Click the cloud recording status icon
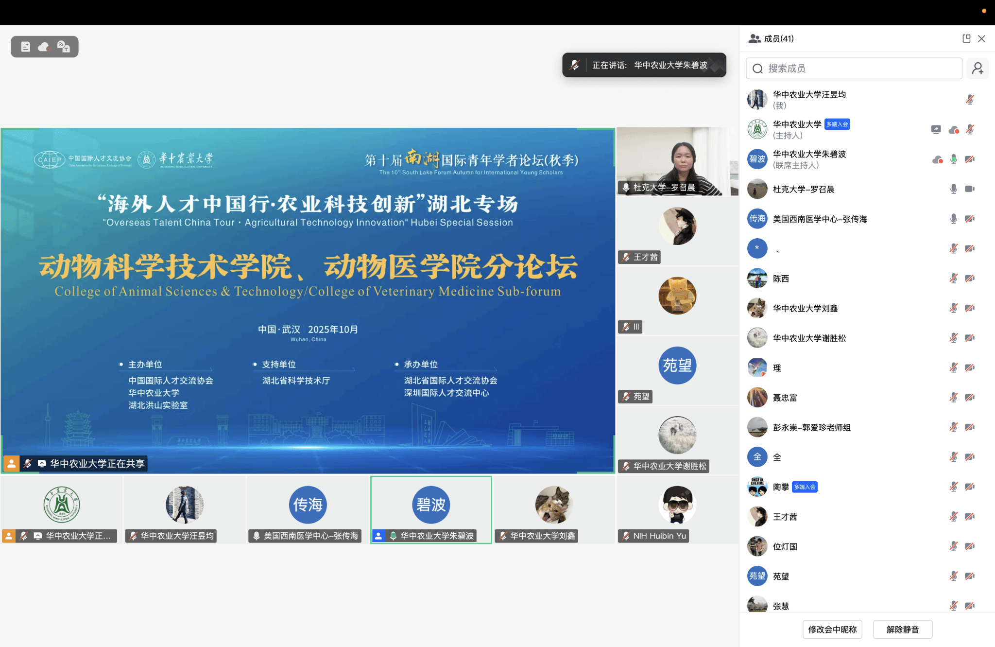Screen dimensions: 995x647 pos(44,47)
